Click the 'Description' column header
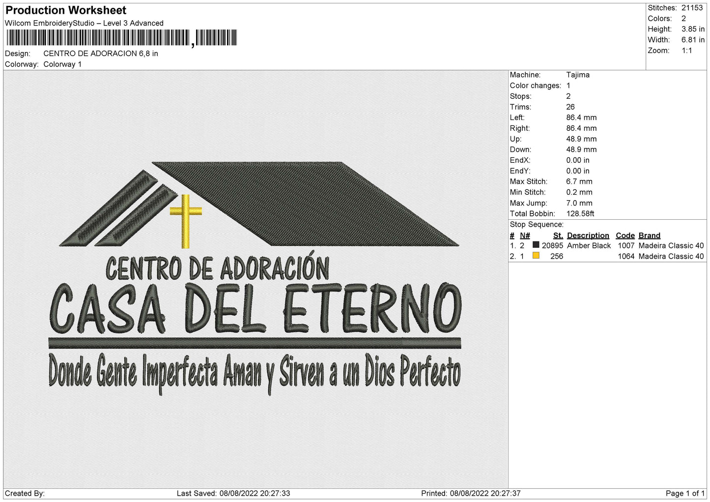710x502 pixels. click(x=588, y=236)
